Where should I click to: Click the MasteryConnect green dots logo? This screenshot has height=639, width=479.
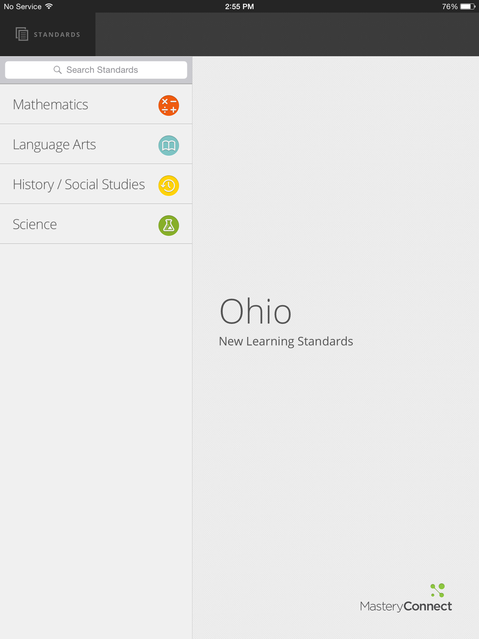tap(438, 590)
